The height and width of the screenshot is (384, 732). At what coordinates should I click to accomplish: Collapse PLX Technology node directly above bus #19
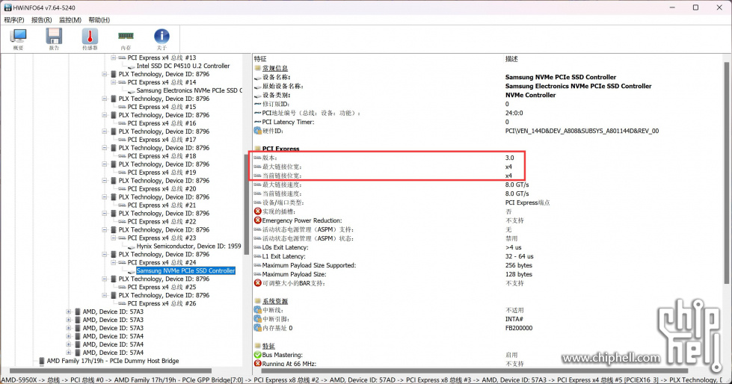(104, 164)
